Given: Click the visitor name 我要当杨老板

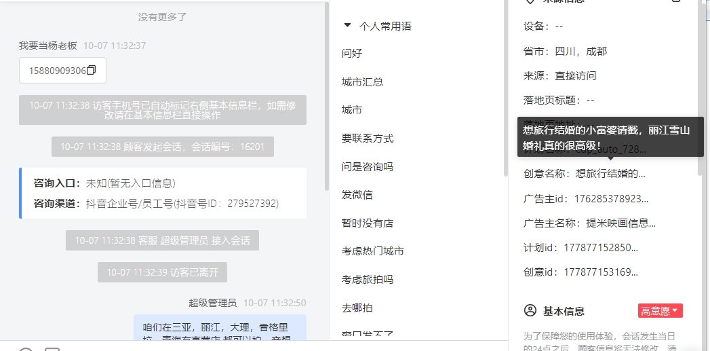Looking at the screenshot, I should (x=48, y=45).
